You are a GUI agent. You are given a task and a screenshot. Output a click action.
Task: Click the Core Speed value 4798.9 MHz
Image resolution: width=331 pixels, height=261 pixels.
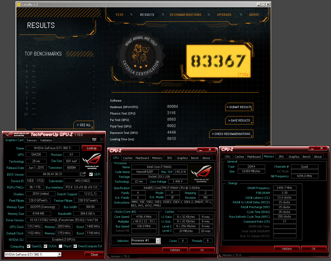[144, 217]
